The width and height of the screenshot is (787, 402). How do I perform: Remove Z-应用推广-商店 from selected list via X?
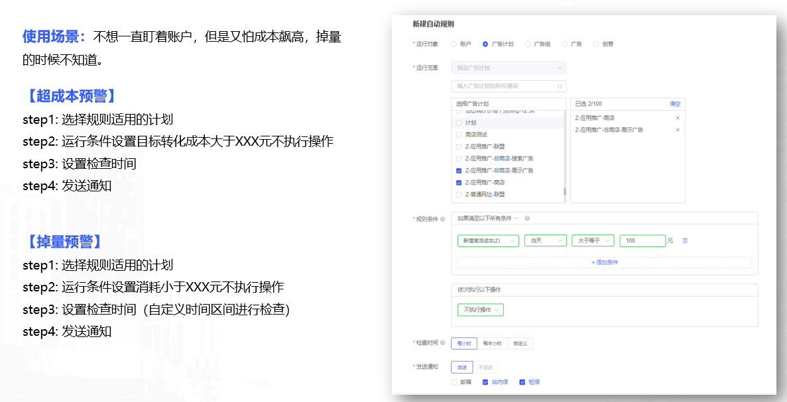677,118
